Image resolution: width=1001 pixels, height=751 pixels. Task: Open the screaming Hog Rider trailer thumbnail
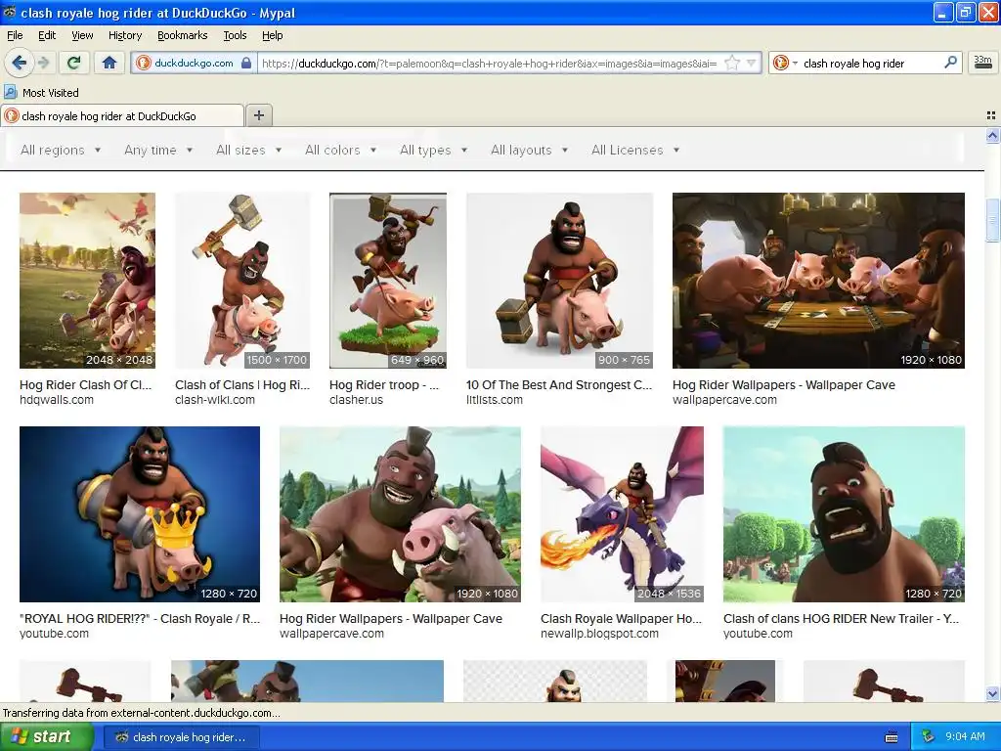pos(844,514)
